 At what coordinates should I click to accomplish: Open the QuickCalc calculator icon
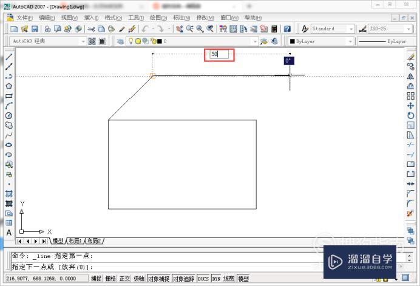pyautogui.click(x=274, y=29)
